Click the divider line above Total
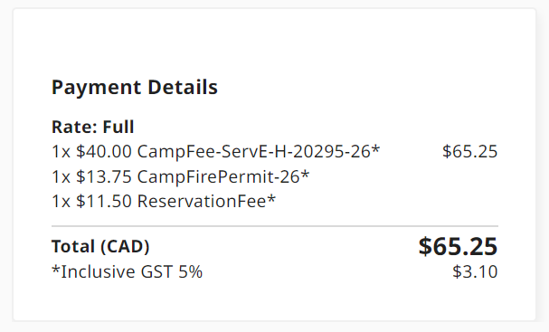The width and height of the screenshot is (549, 332). point(275,226)
